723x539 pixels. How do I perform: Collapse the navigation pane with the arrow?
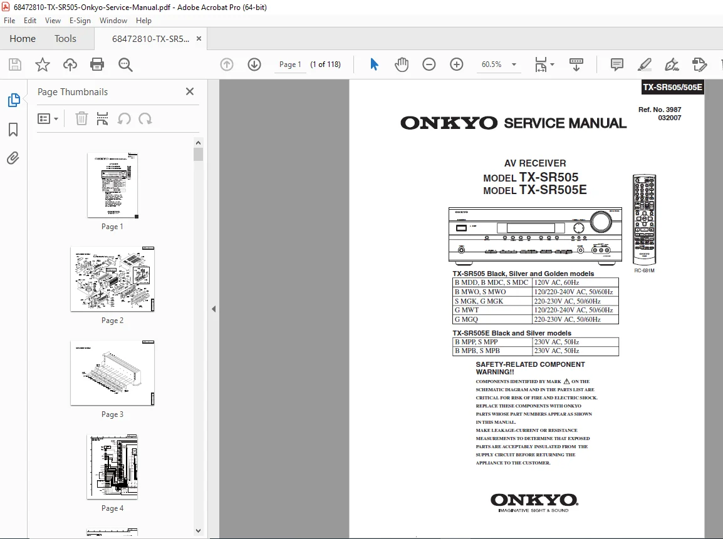tap(214, 309)
